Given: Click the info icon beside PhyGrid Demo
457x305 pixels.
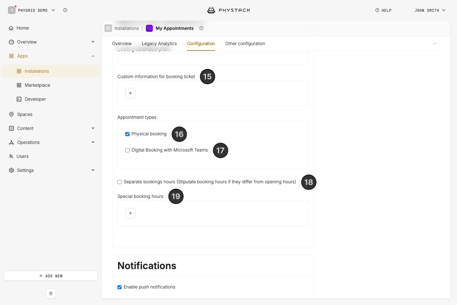Looking at the screenshot, I should coord(65,10).
